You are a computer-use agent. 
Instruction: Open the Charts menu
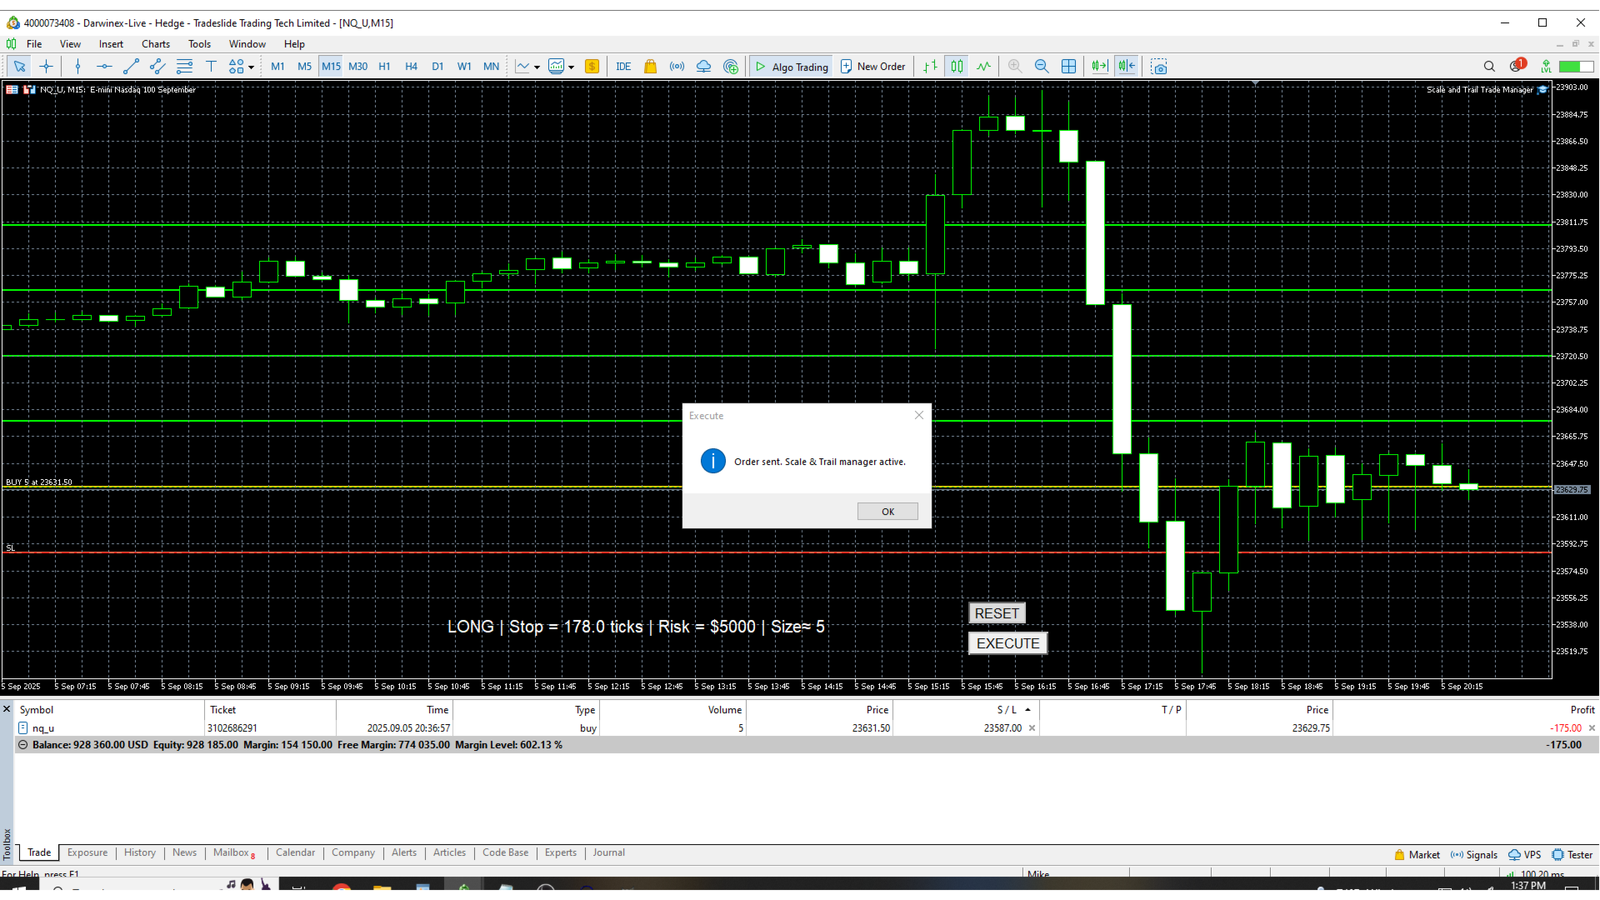pos(156,44)
